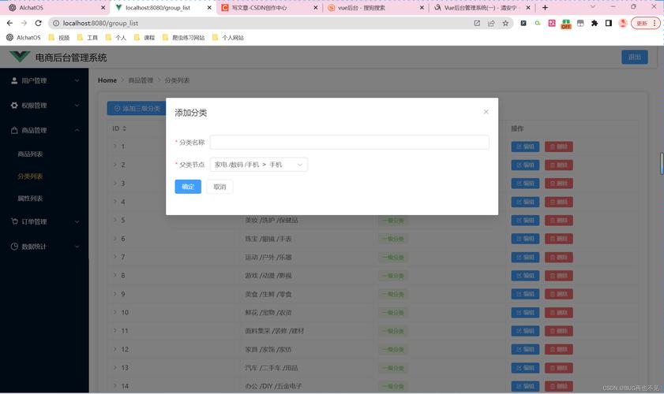Open the AlchatOS bookmark
The width and height of the screenshot is (664, 394).
(x=24, y=38)
